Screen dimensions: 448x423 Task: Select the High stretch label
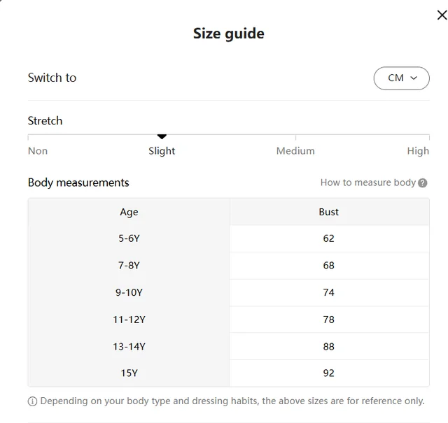(418, 151)
